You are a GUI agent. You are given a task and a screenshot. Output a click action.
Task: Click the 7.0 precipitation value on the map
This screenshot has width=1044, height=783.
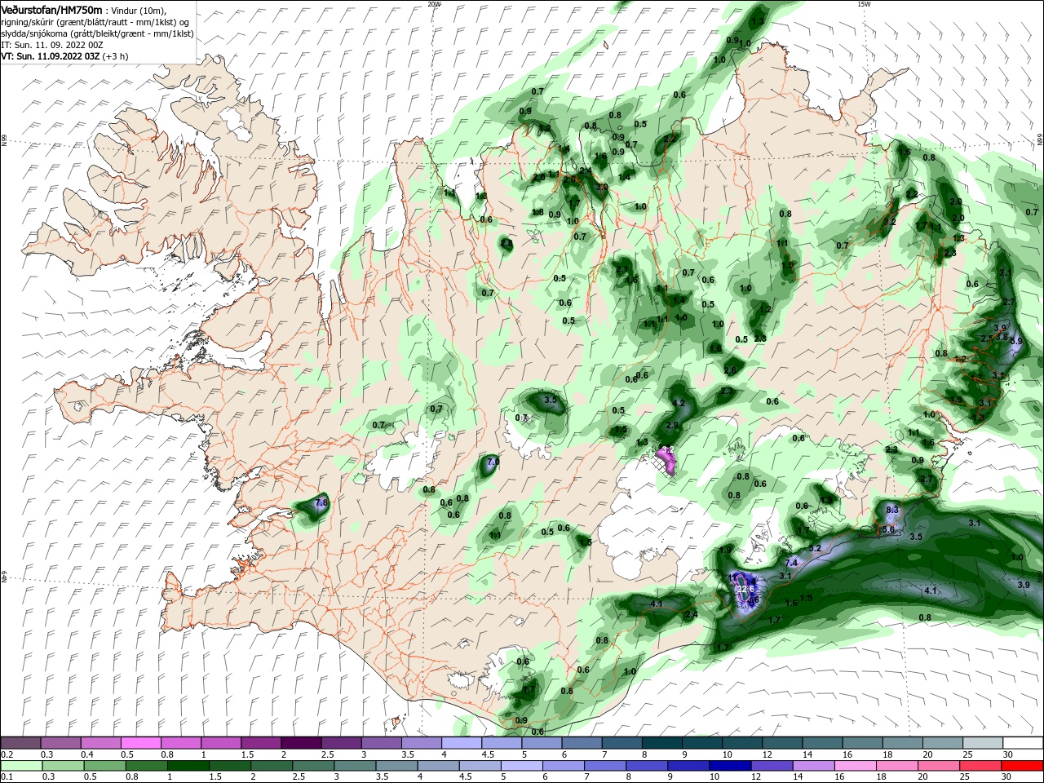coord(493,462)
